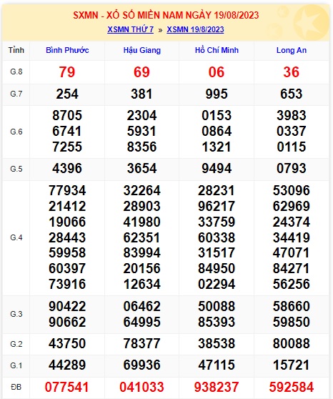Click the G.5 row label
This screenshot has width=333, height=399.
tap(16, 169)
